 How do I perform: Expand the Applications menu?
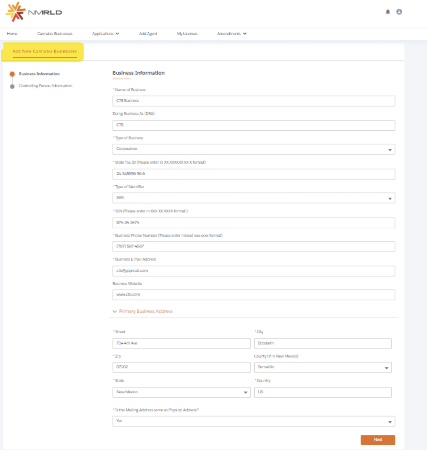point(106,34)
